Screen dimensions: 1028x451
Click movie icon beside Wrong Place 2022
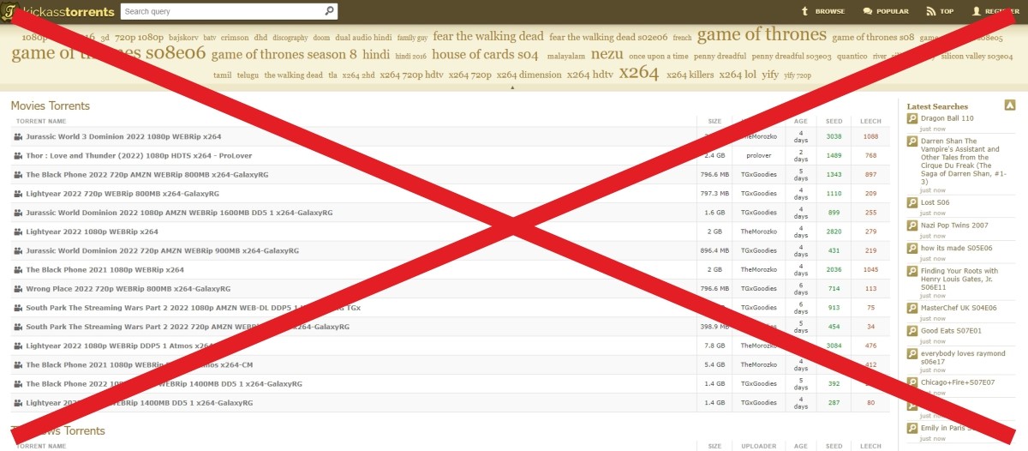[19, 289]
